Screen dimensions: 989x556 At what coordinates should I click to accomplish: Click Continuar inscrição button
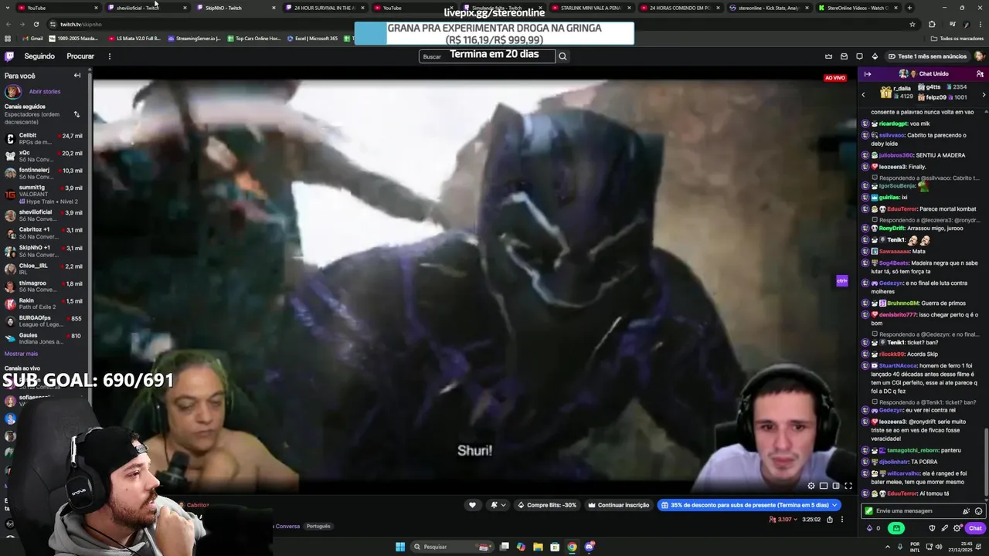click(x=618, y=505)
